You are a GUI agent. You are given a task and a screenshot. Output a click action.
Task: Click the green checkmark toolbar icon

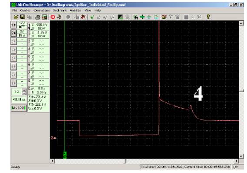[x=92, y=17]
